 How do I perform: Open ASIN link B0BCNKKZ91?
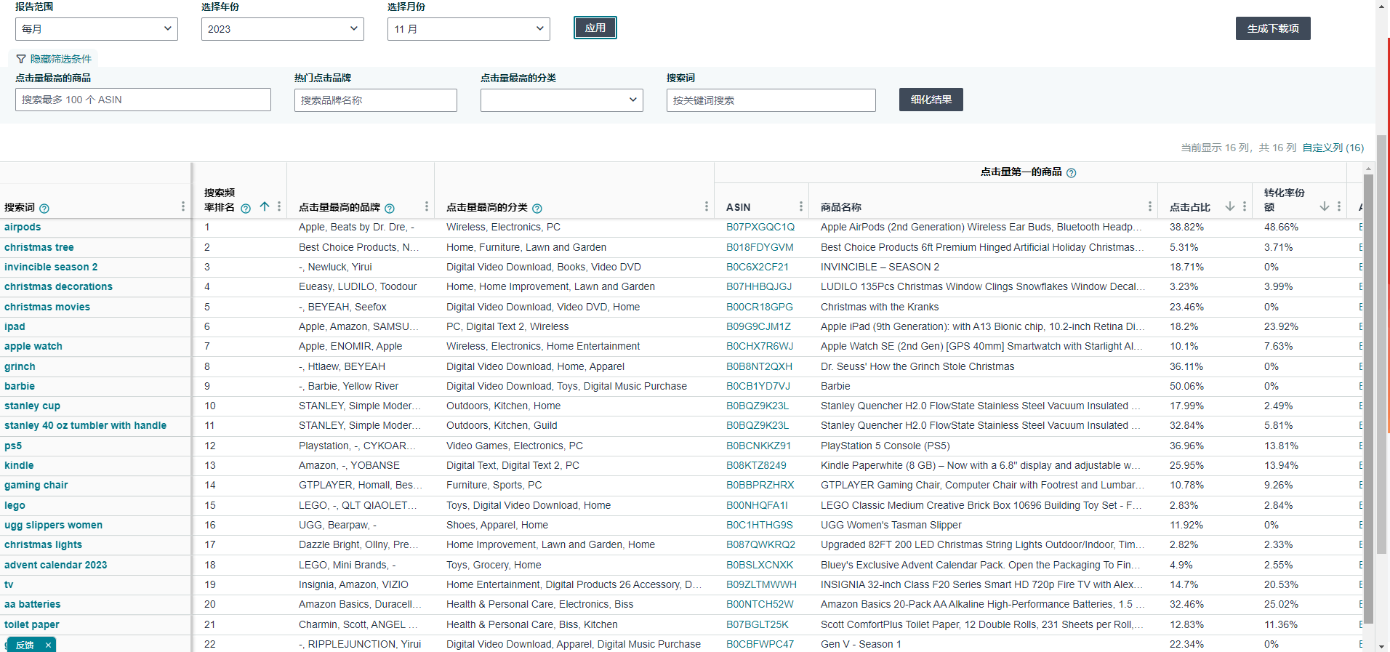click(758, 446)
